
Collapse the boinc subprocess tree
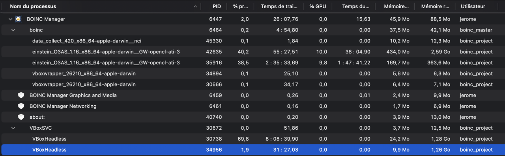[13, 30]
